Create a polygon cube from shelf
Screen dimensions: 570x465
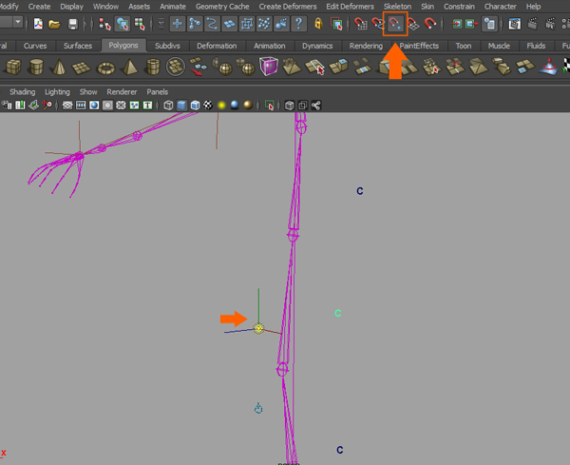pos(13,67)
